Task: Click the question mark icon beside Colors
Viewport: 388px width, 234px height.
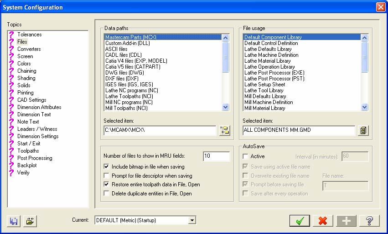Action: point(11,64)
